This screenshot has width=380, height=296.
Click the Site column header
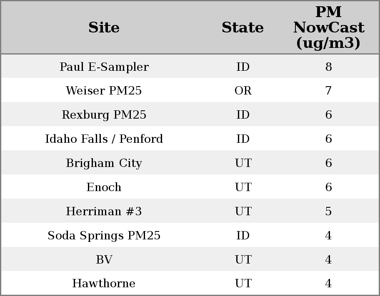104,27
